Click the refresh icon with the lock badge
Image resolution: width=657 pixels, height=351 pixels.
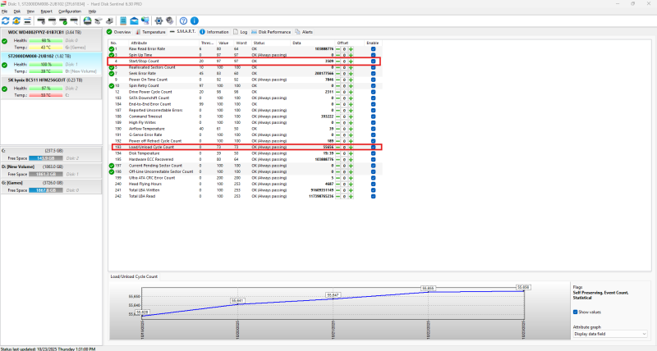tap(16, 21)
